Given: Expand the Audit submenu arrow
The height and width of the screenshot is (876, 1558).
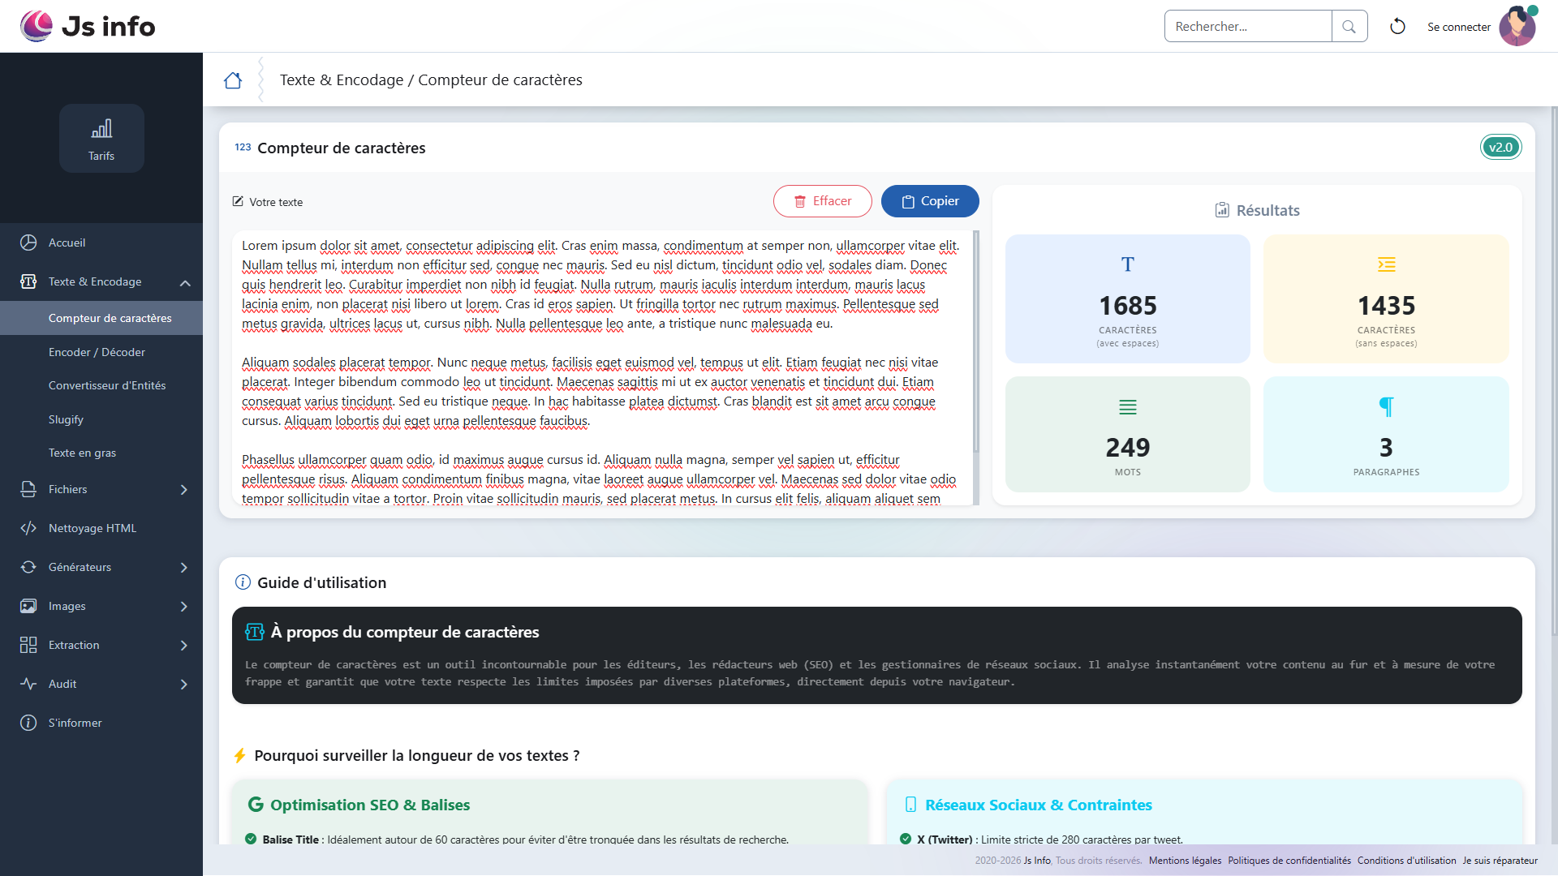Looking at the screenshot, I should 184,685.
